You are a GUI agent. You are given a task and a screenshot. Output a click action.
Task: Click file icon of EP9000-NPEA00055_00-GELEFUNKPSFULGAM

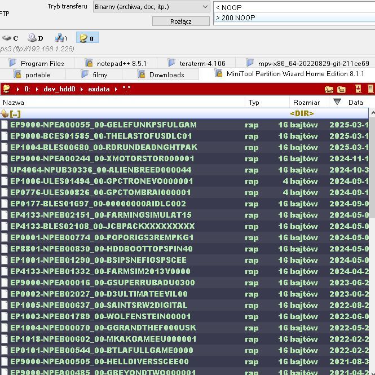(x=5, y=125)
